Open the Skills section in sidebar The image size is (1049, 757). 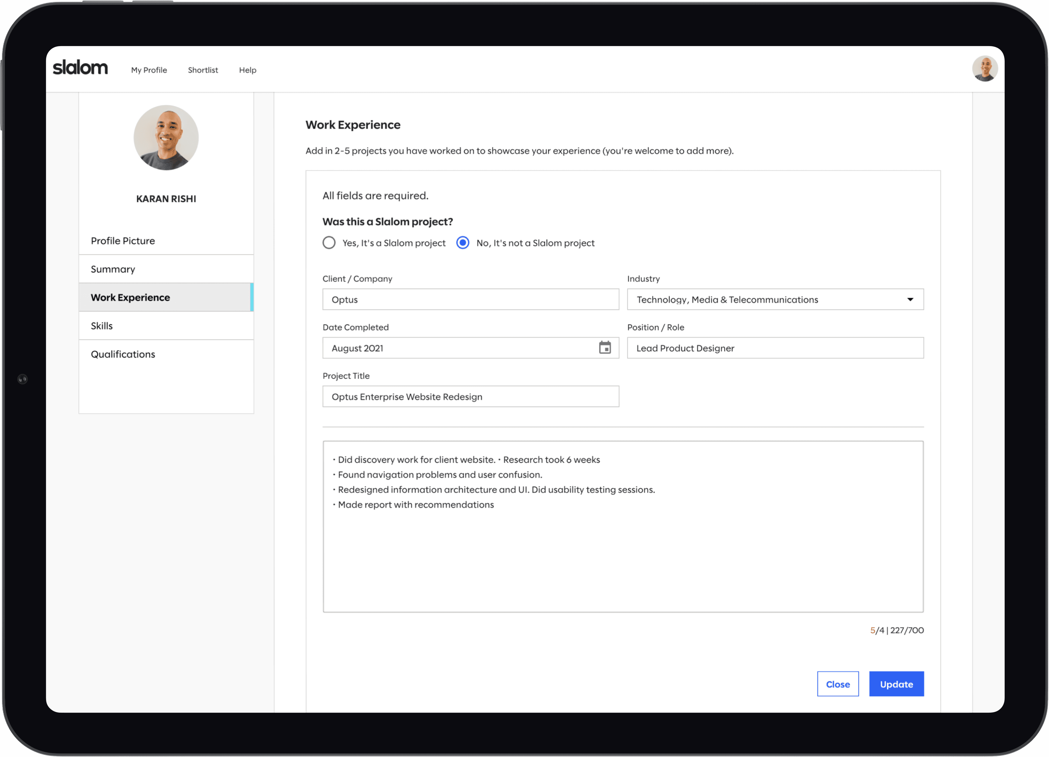tap(102, 326)
